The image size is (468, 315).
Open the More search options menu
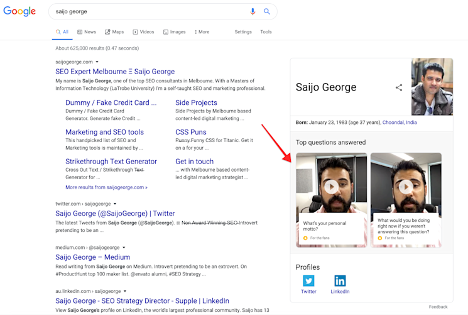pyautogui.click(x=202, y=32)
